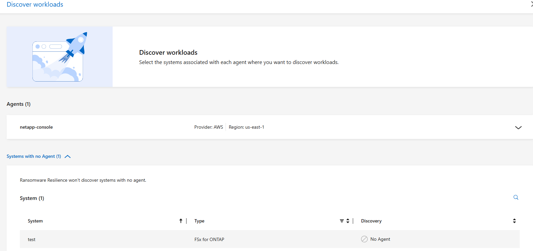Click the Agents (1) heading

tap(19, 104)
